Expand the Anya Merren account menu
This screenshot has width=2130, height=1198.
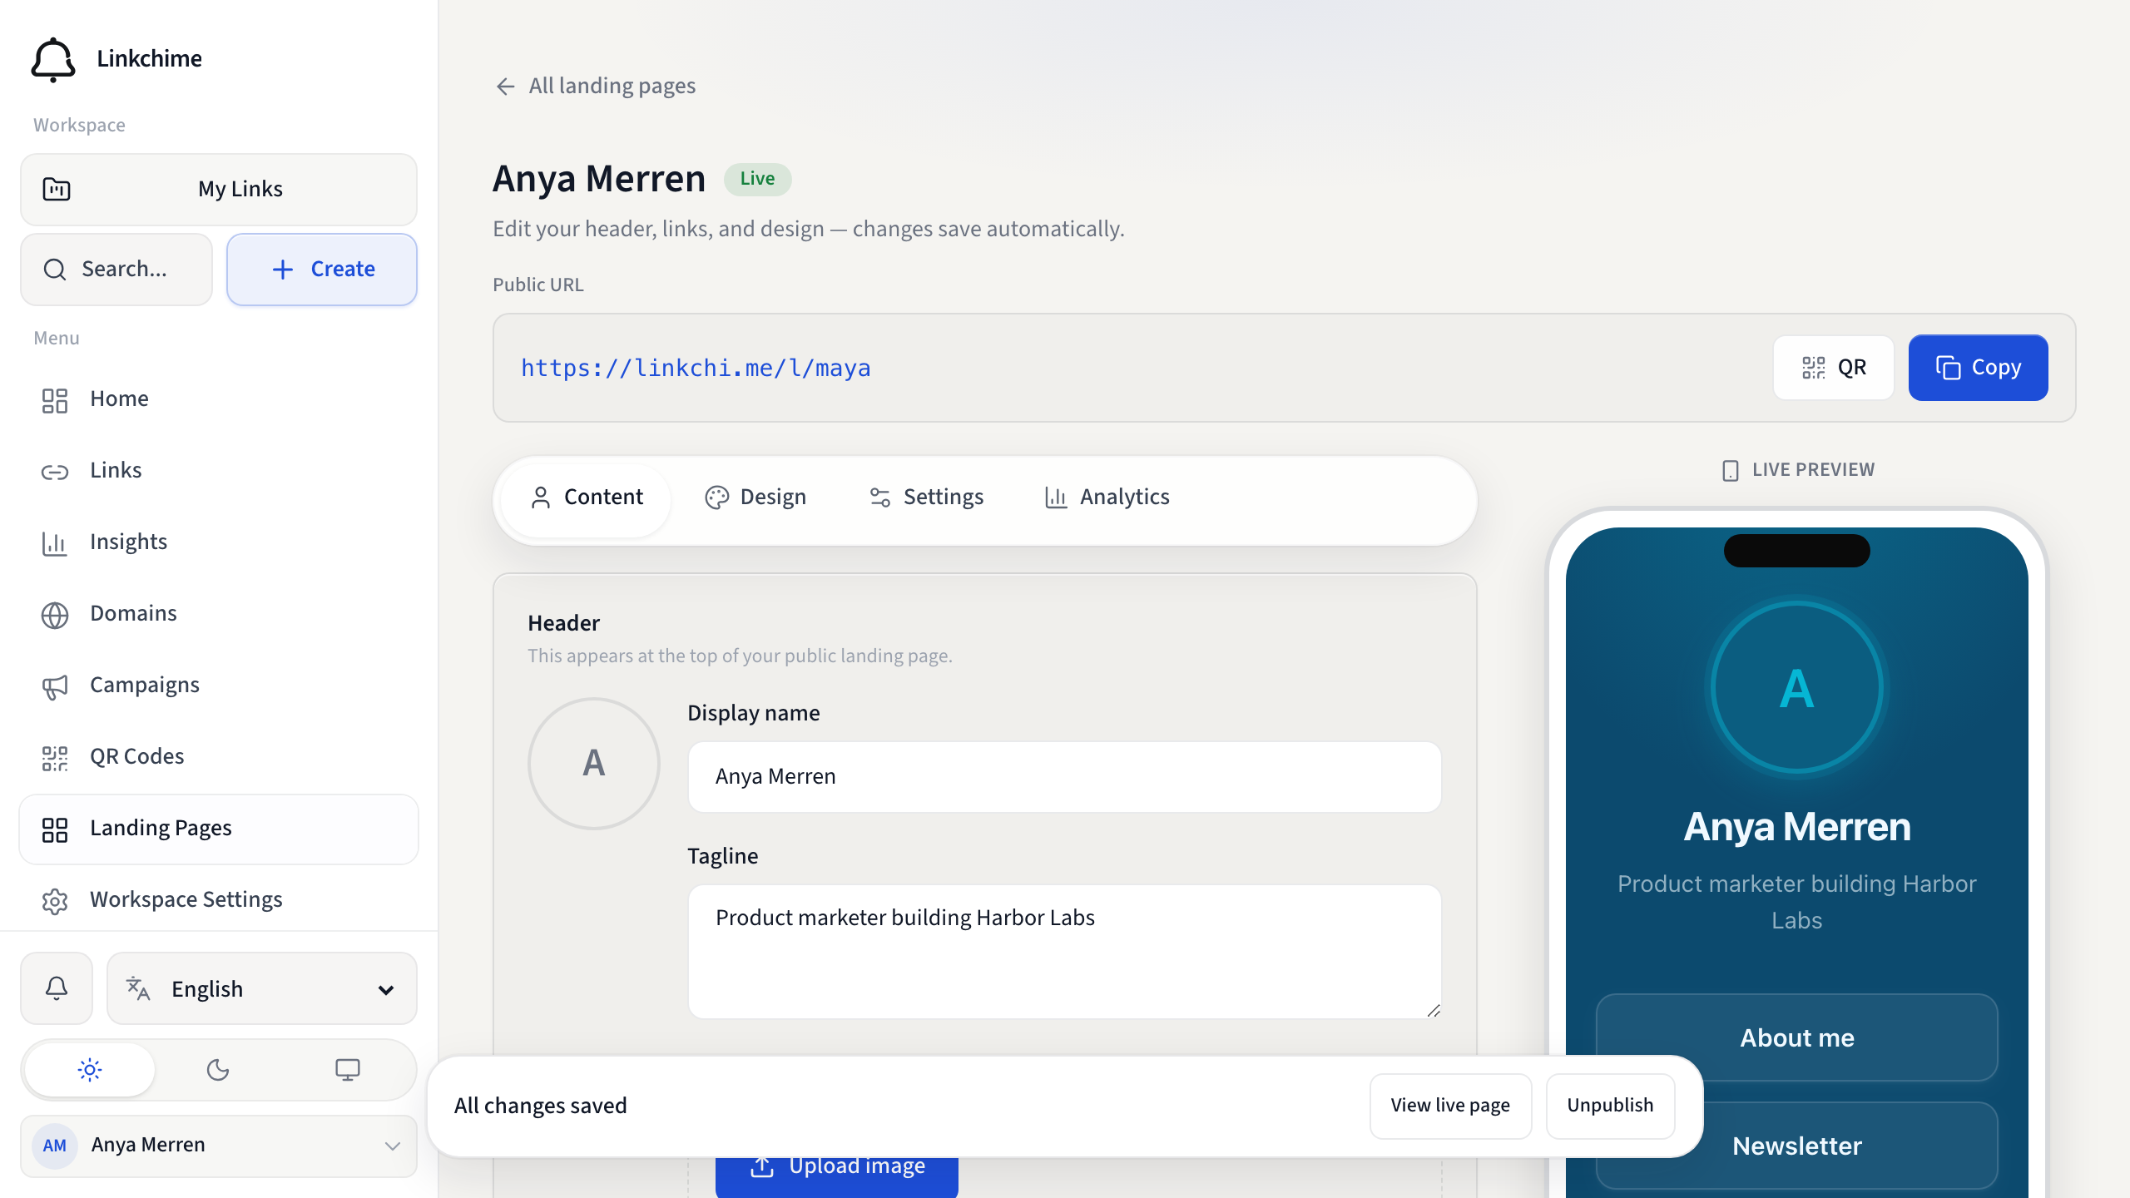pyautogui.click(x=219, y=1146)
